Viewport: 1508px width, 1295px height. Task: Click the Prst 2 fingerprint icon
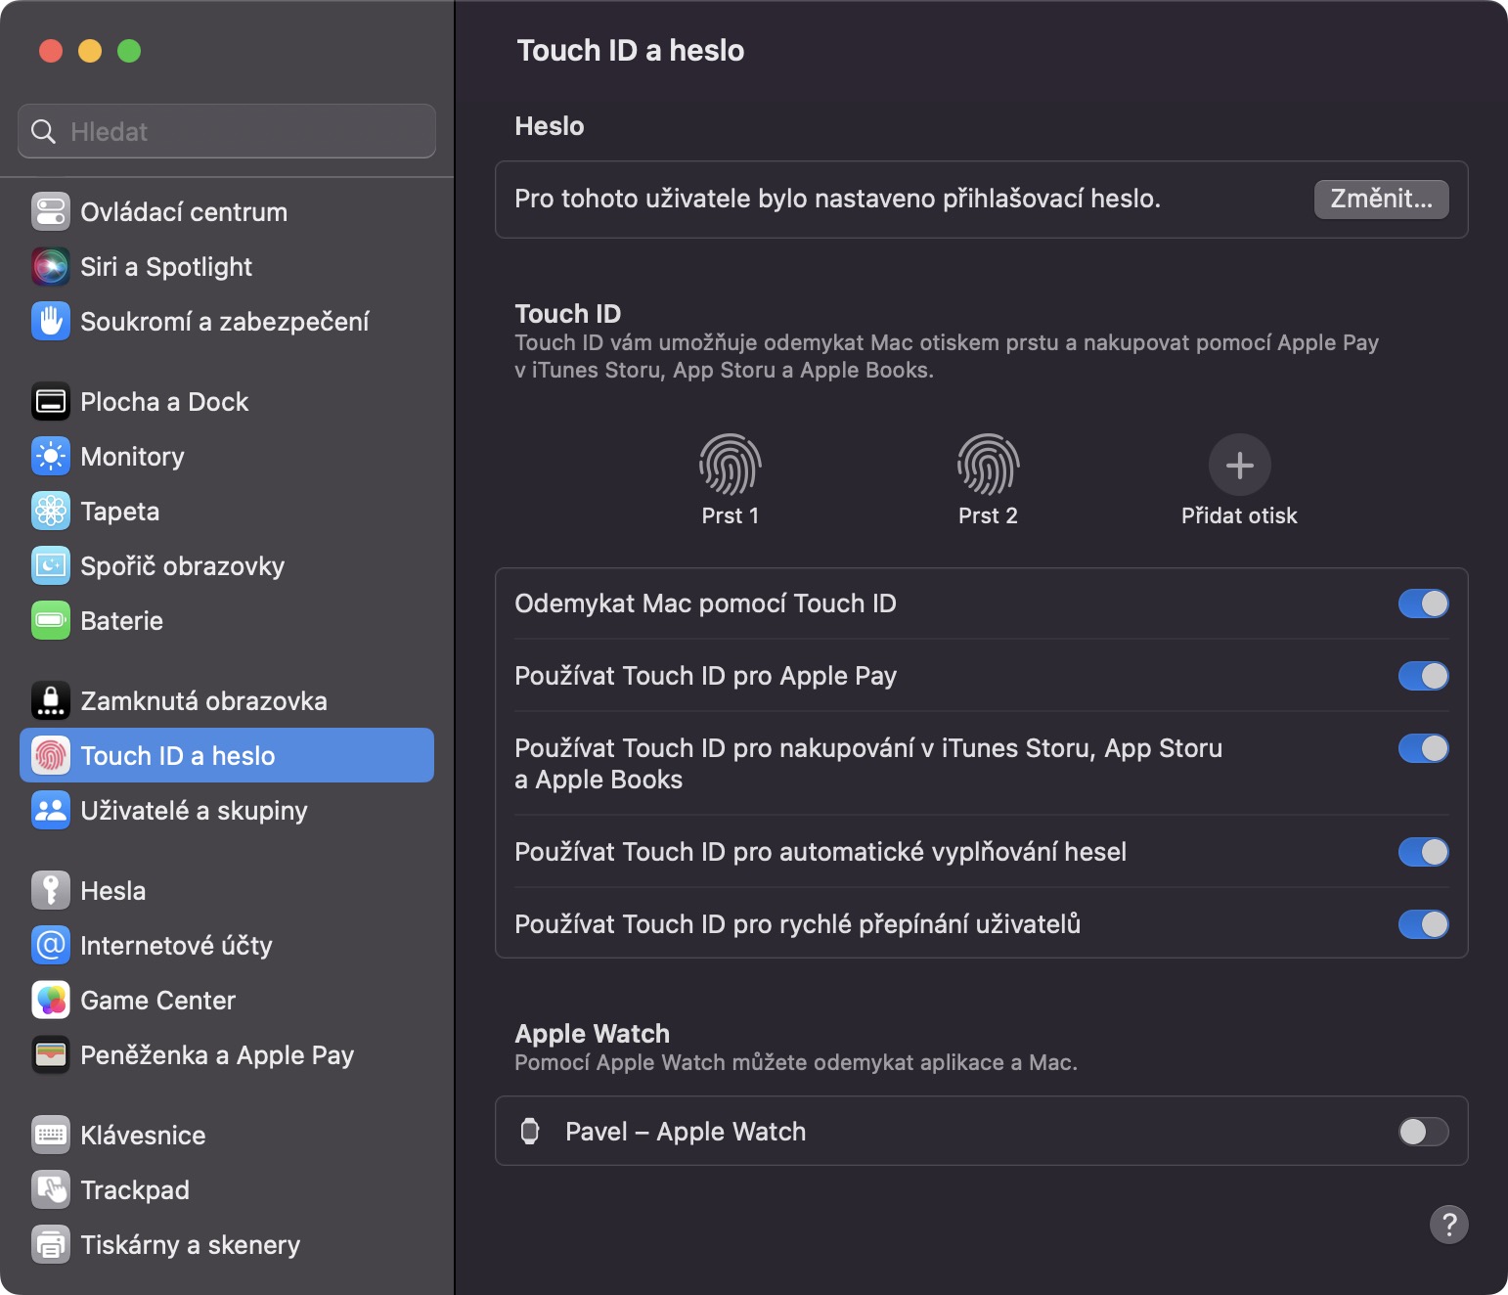pyautogui.click(x=988, y=465)
